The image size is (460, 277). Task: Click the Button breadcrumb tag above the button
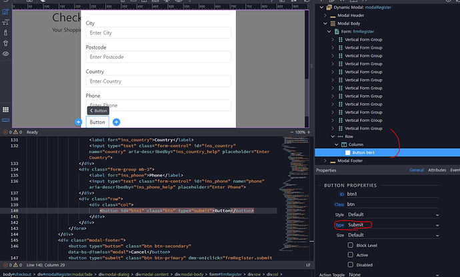(x=99, y=111)
